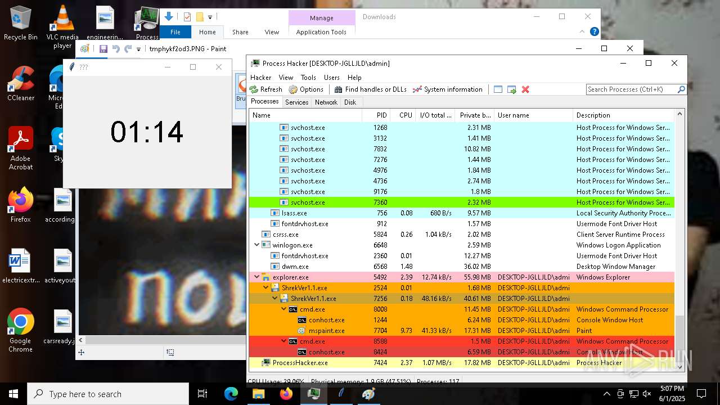Viewport: 720px width, 405px height.
Task: Click the Redo icon in Paint's title bar
Action: [x=128, y=49]
